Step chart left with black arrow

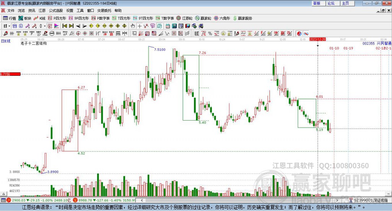pos(78,26)
